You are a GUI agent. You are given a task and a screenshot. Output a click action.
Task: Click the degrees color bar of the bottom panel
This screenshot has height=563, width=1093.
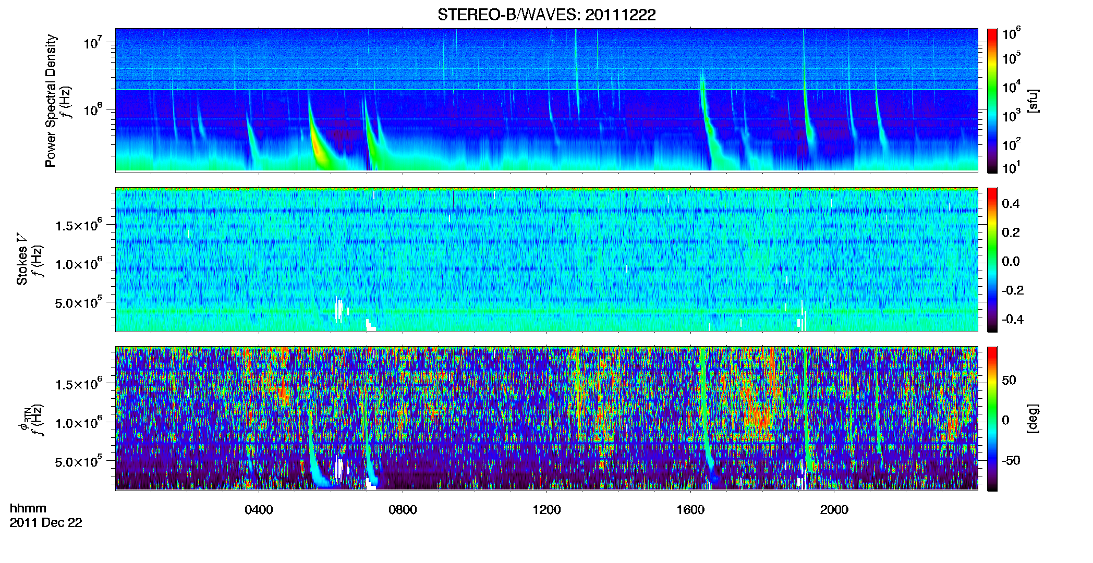click(992, 419)
